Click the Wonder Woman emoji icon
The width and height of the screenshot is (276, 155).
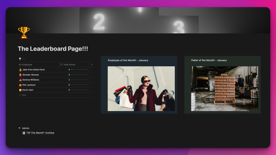point(20,75)
